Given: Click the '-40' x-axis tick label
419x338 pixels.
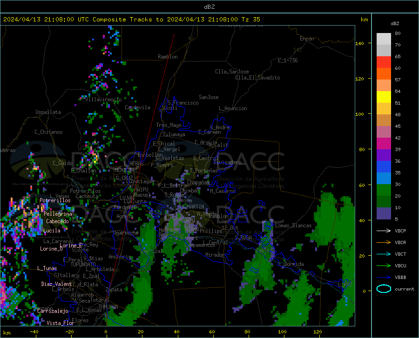Looking at the screenshot, I should pos(34,331).
